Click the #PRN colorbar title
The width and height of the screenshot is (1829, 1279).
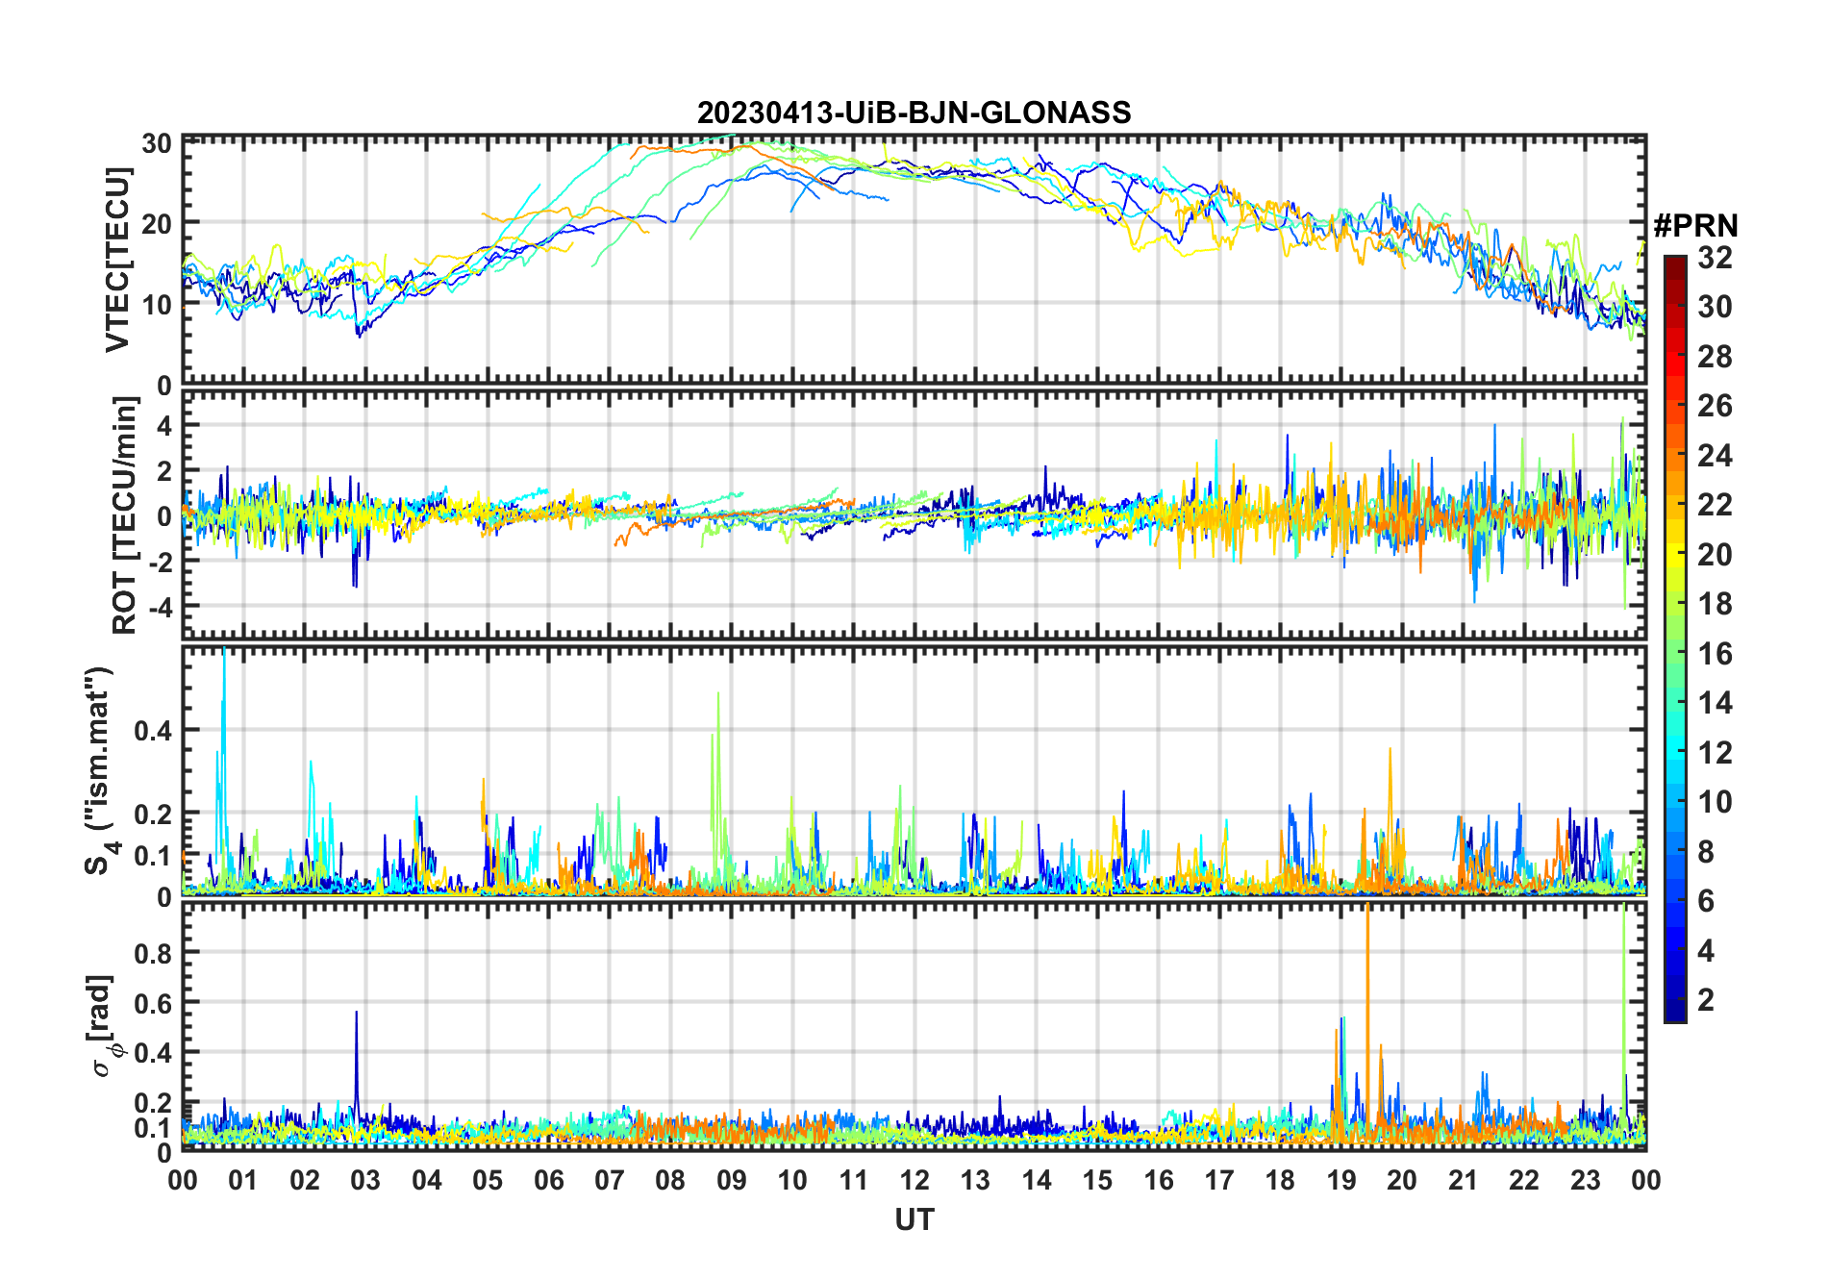1695,226
